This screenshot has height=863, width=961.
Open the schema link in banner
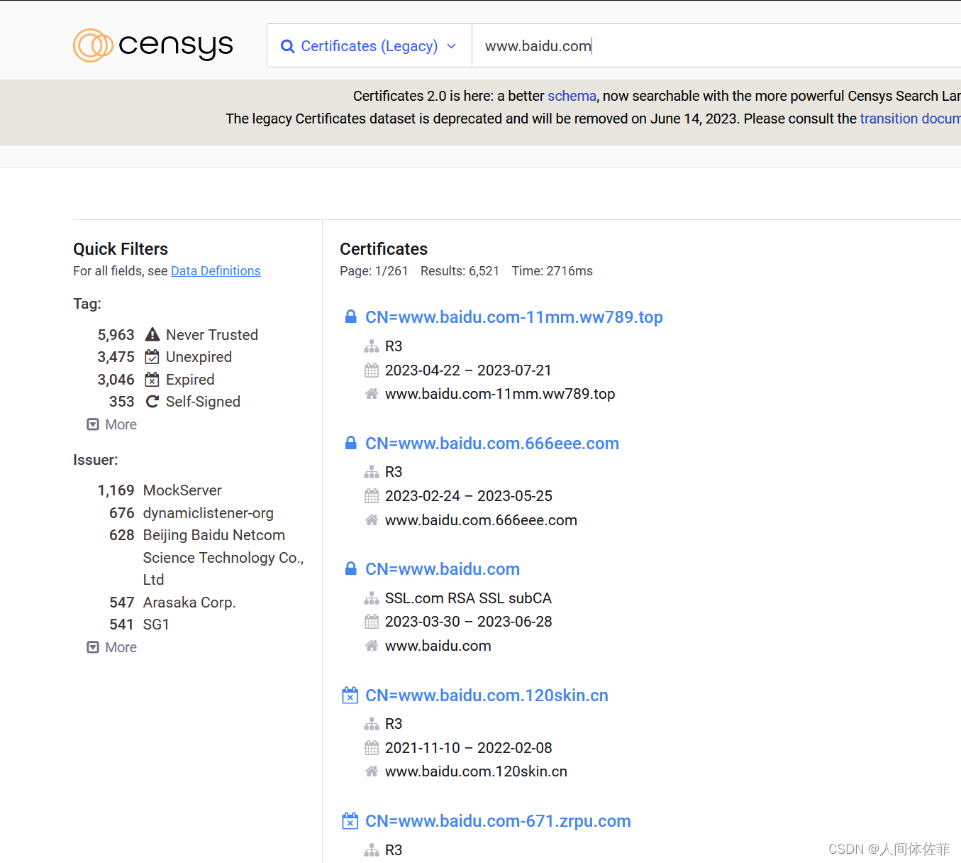[x=572, y=96]
